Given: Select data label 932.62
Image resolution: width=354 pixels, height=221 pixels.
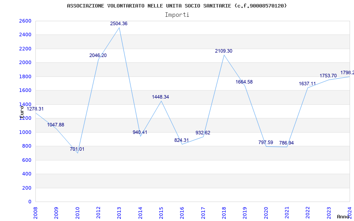Looking at the screenshot, I should [203, 133].
